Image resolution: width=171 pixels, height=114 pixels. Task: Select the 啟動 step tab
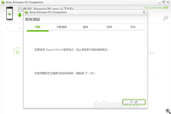point(38,27)
